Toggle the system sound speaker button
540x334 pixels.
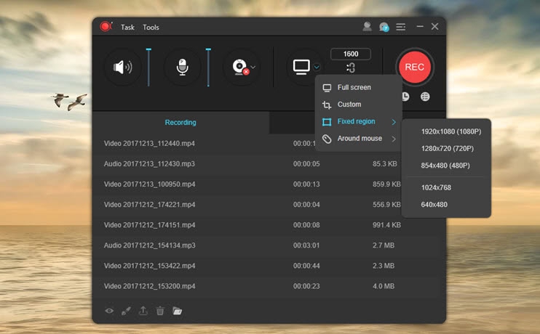122,68
